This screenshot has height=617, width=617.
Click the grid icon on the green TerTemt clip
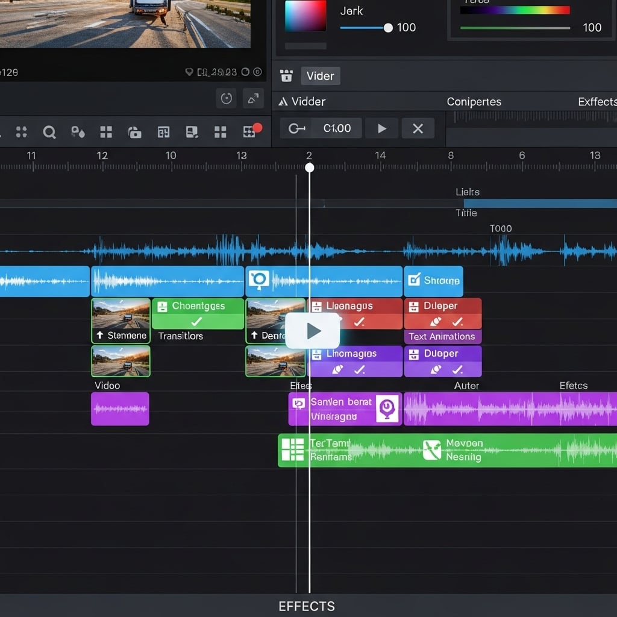coord(293,449)
